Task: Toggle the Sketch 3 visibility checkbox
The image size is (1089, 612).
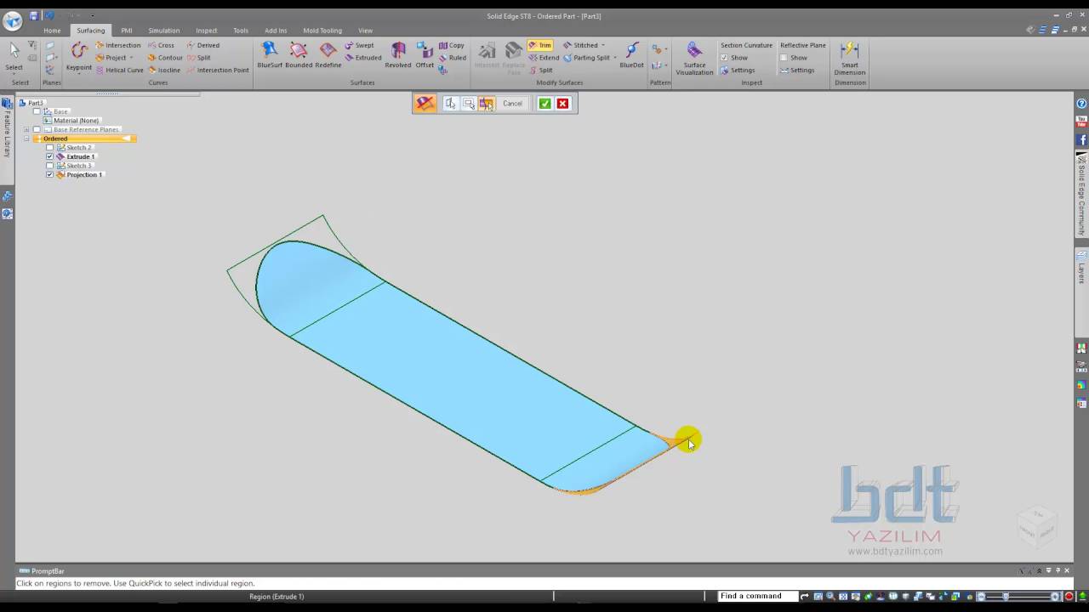Action: pyautogui.click(x=49, y=166)
